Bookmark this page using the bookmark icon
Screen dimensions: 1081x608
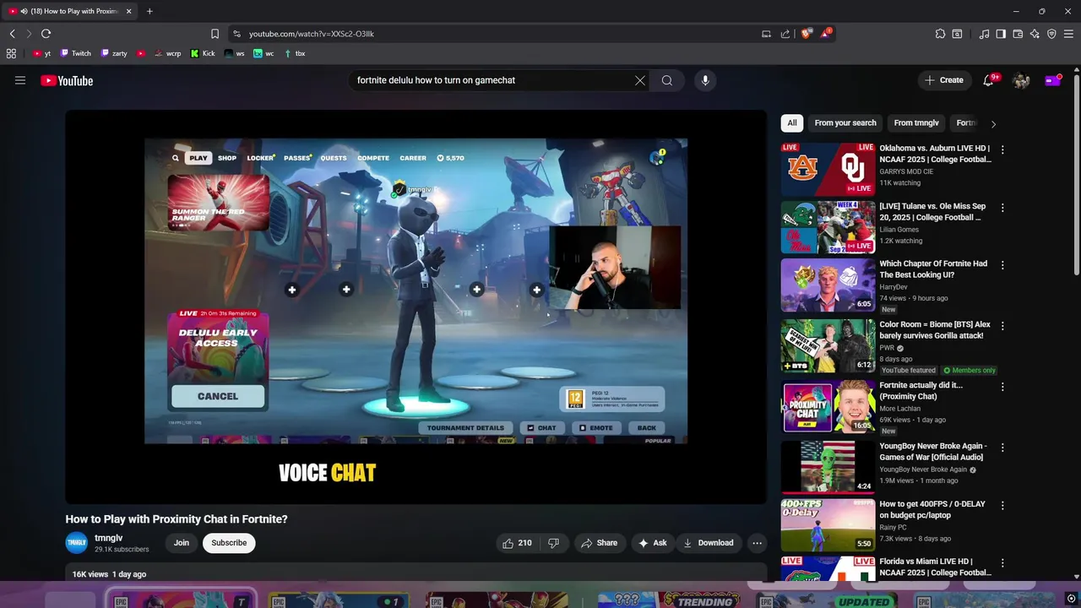pyautogui.click(x=215, y=34)
